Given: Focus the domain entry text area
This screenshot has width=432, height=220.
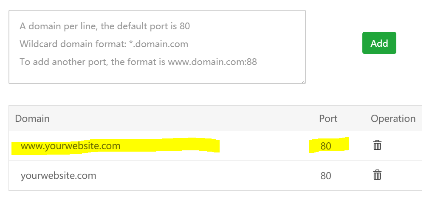Looking at the screenshot, I should tap(157, 47).
